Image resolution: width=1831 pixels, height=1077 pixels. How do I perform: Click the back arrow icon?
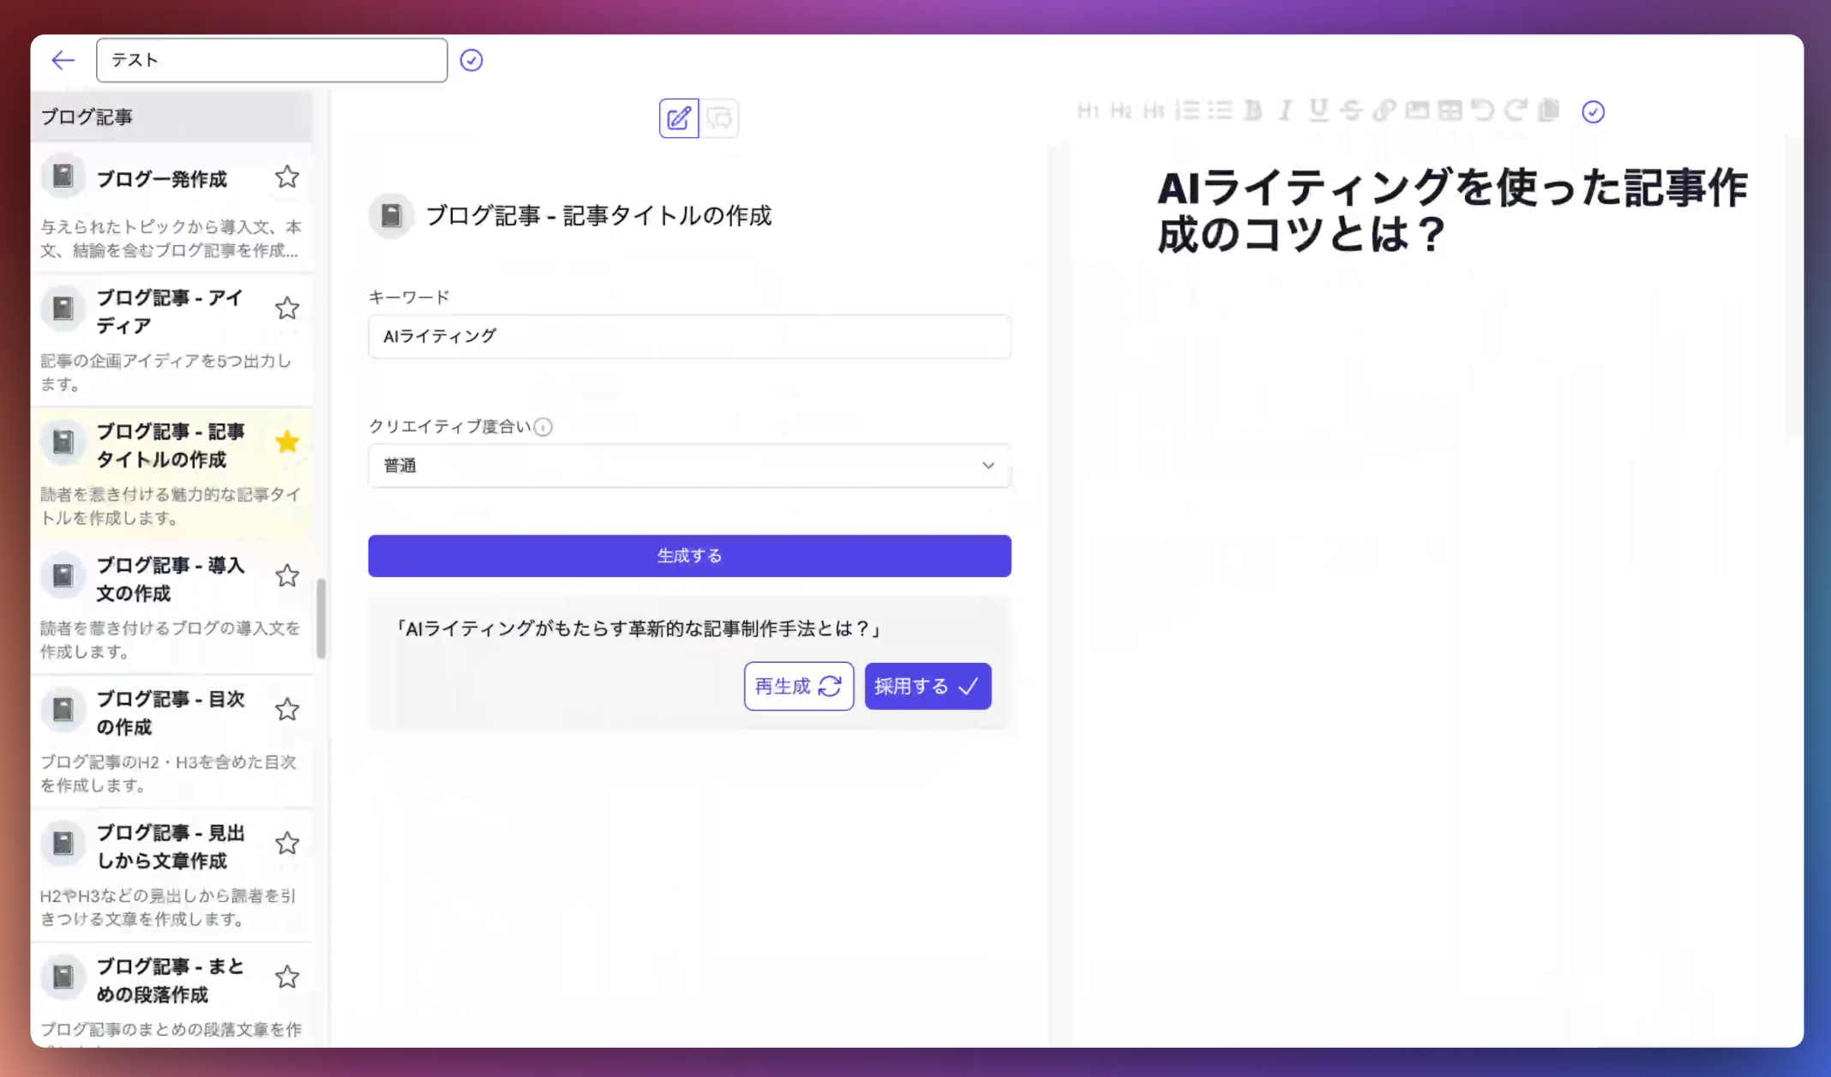(x=63, y=60)
